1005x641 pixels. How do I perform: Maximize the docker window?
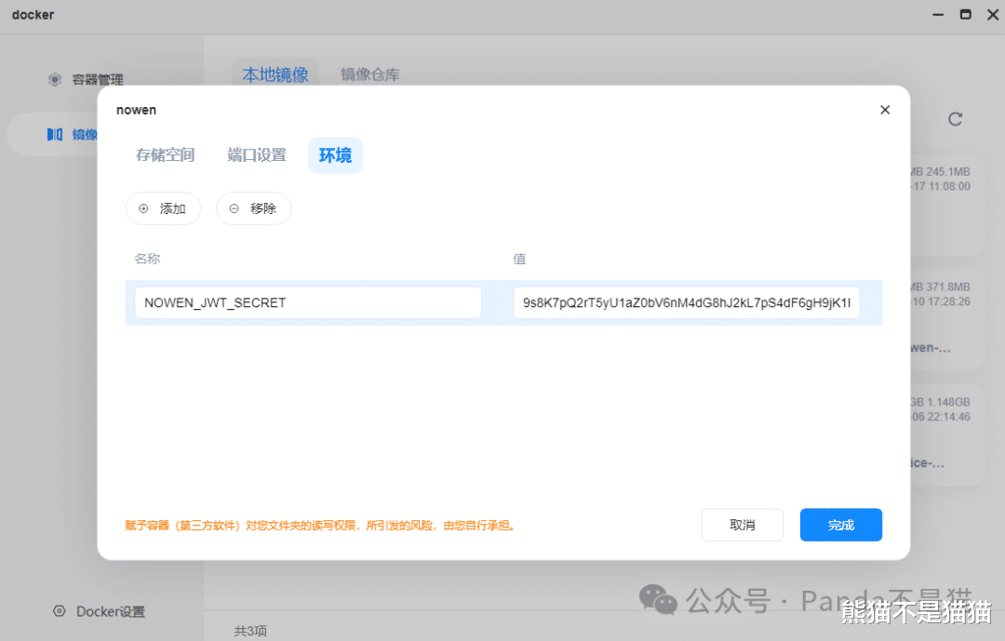pyautogui.click(x=965, y=15)
